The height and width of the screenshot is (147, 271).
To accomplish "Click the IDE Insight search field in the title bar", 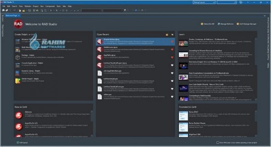I will tap(227, 2).
